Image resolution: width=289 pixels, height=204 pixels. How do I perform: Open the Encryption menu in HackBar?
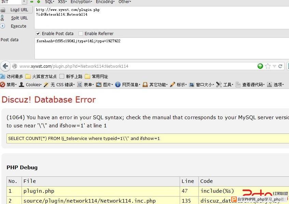(81, 2)
